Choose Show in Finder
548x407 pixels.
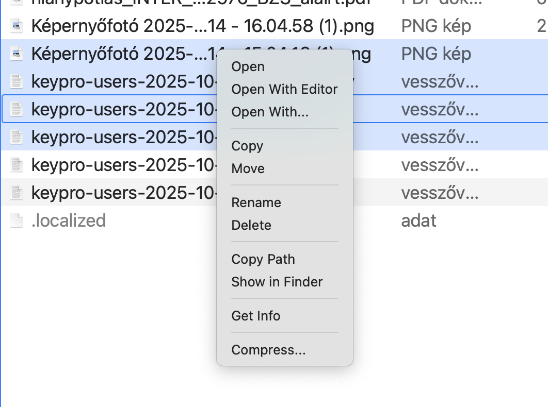click(277, 282)
